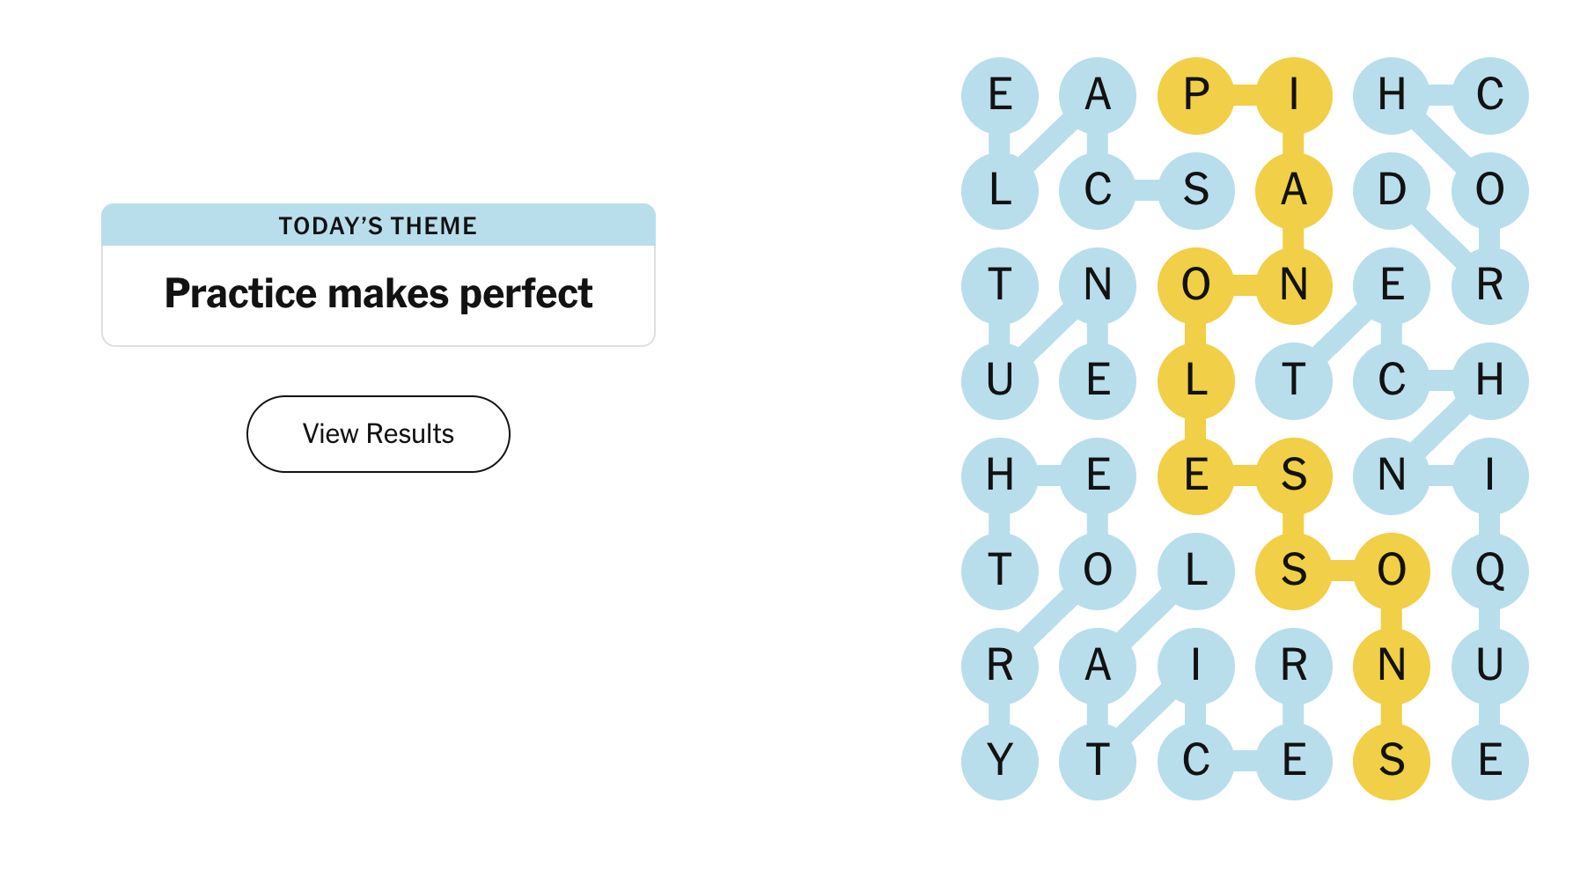
Task: Select the yellow N tile next to yellow O
Action: [x=1293, y=285]
